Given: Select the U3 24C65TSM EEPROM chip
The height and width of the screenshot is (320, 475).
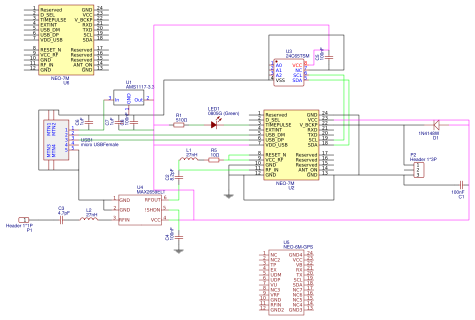Looking at the screenshot, I should tap(289, 72).
